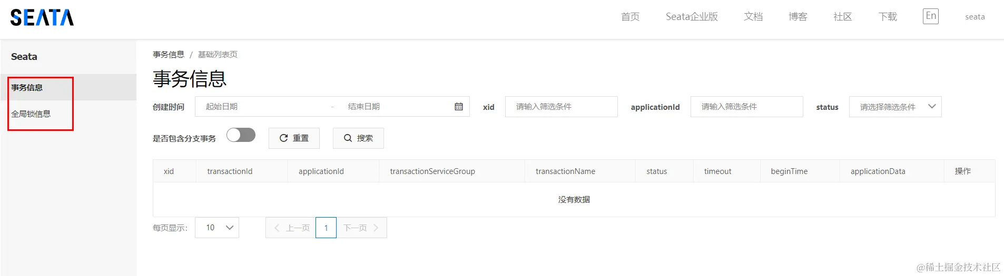
Task: Open the page size dropdown showing 10
Action: 217,228
